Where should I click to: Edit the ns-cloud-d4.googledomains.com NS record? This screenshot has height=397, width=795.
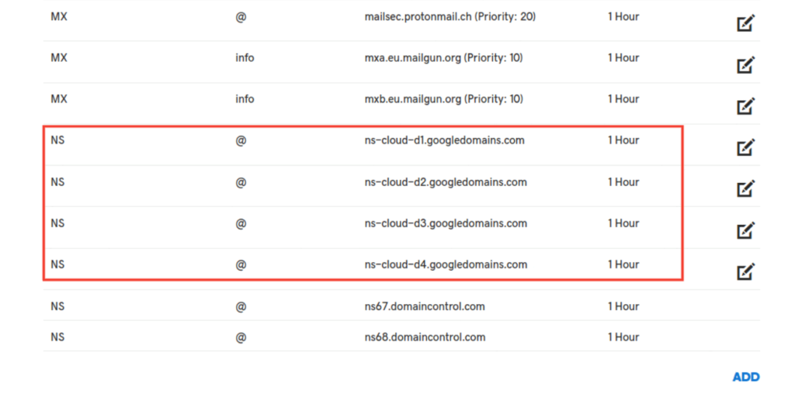tap(745, 271)
